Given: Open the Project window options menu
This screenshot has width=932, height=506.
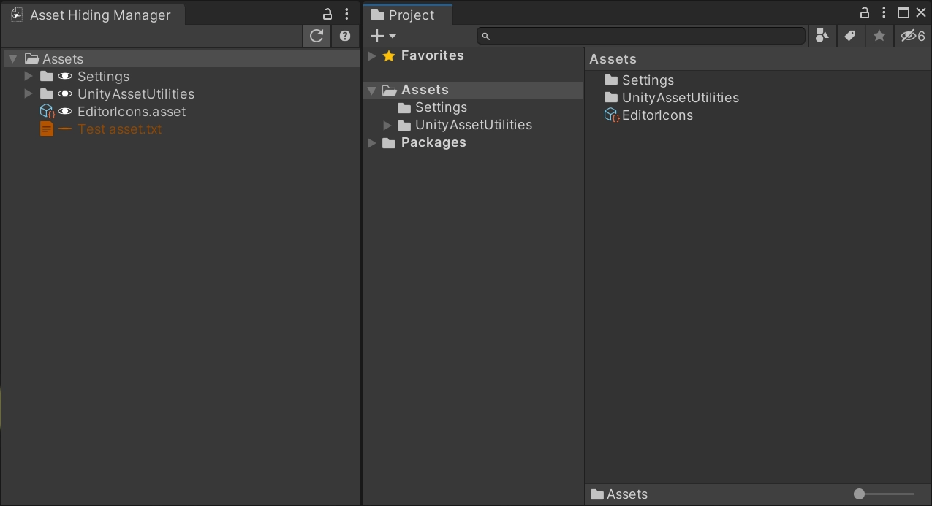Looking at the screenshot, I should 884,12.
